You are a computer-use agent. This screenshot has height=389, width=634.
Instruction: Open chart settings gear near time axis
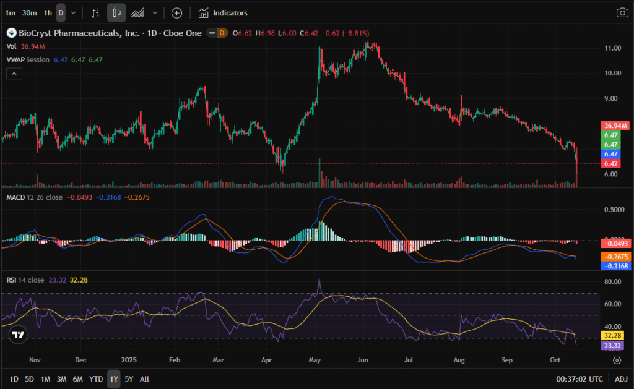click(617, 360)
